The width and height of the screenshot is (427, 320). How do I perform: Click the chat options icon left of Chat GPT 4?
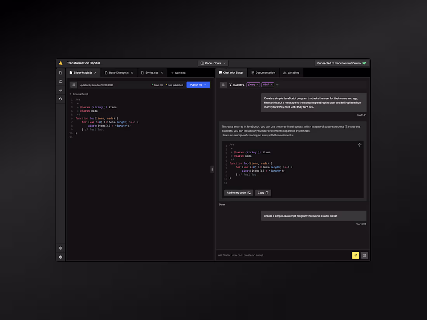223,85
